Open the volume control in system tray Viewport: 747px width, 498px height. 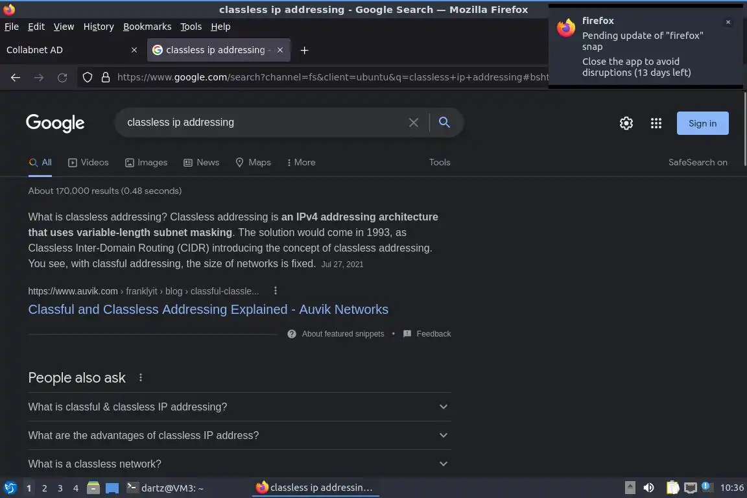tap(648, 488)
